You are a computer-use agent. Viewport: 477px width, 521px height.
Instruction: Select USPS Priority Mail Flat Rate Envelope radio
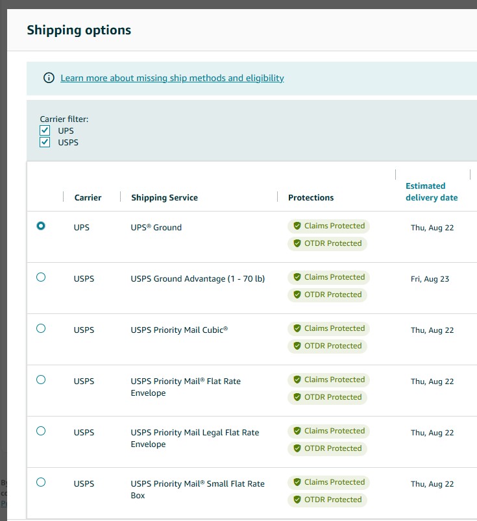pyautogui.click(x=41, y=380)
